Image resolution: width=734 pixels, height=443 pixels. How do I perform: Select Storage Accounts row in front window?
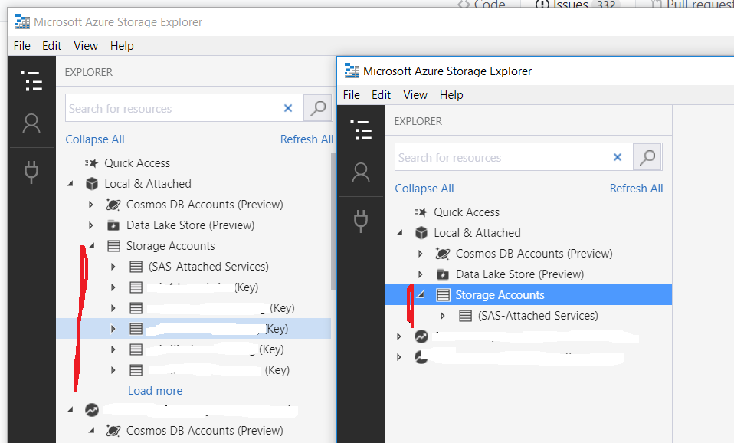529,295
